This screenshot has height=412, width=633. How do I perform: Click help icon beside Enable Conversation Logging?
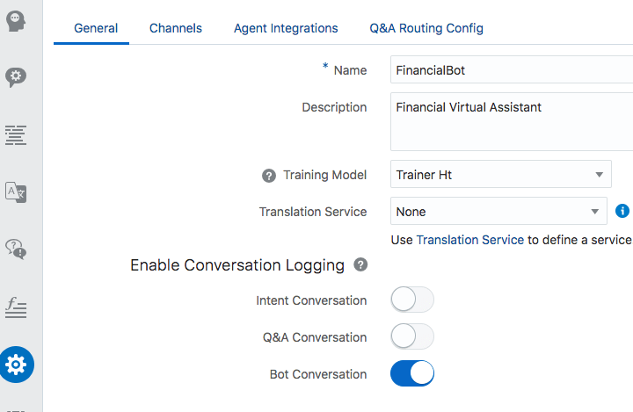pos(360,264)
